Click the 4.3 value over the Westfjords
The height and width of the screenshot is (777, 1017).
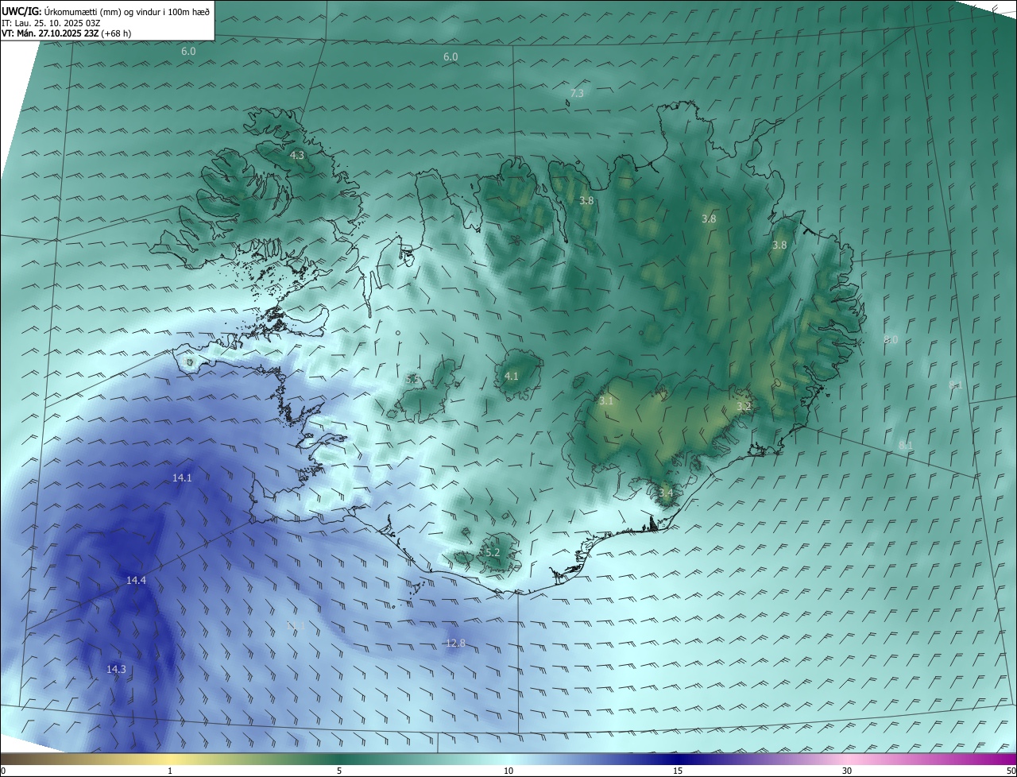click(297, 156)
